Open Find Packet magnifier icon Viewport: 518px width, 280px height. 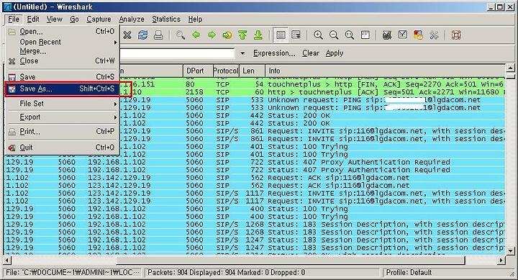click(x=181, y=35)
